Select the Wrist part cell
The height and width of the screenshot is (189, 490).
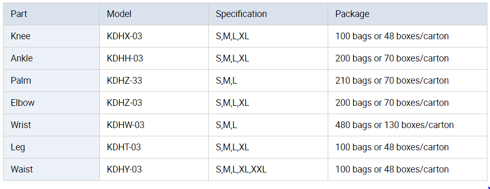(x=51, y=125)
